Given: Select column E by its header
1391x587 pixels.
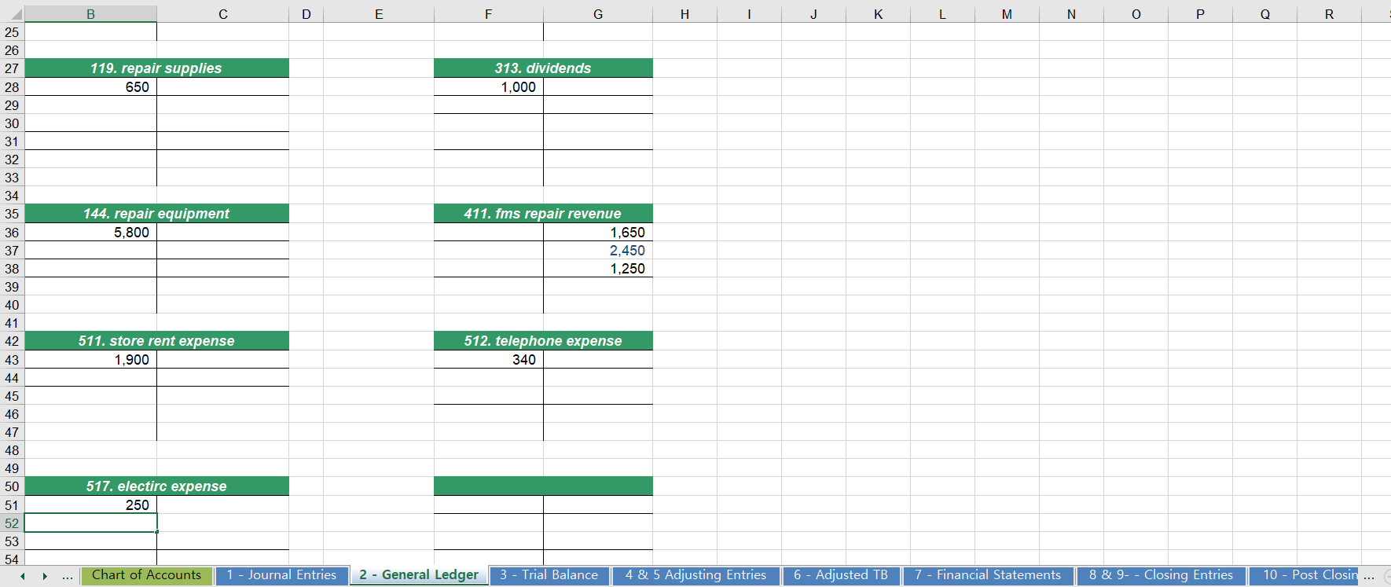Looking at the screenshot, I should click(x=379, y=14).
